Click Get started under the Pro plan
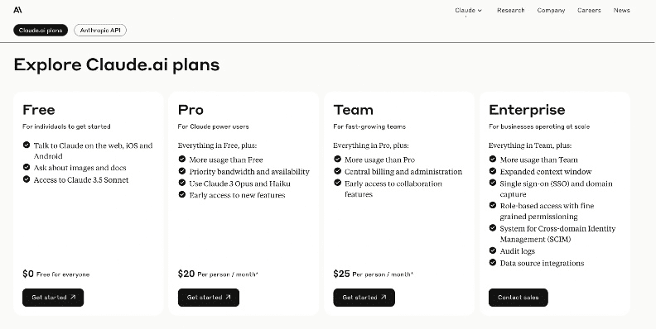The width and height of the screenshot is (656, 329). coord(209,298)
